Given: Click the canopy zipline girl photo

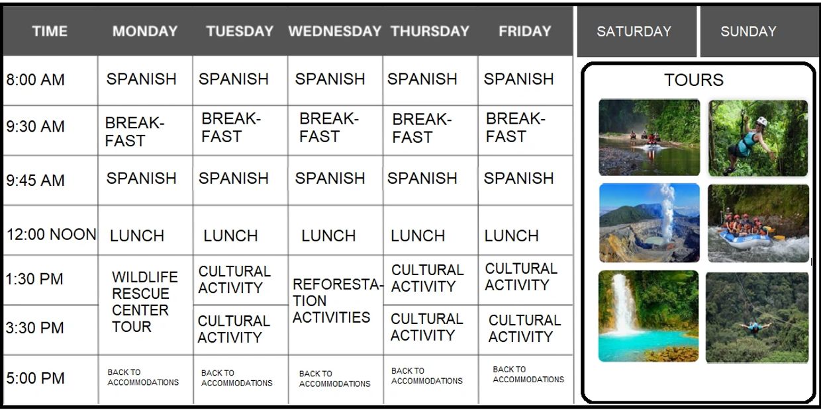Looking at the screenshot, I should pyautogui.click(x=758, y=138).
